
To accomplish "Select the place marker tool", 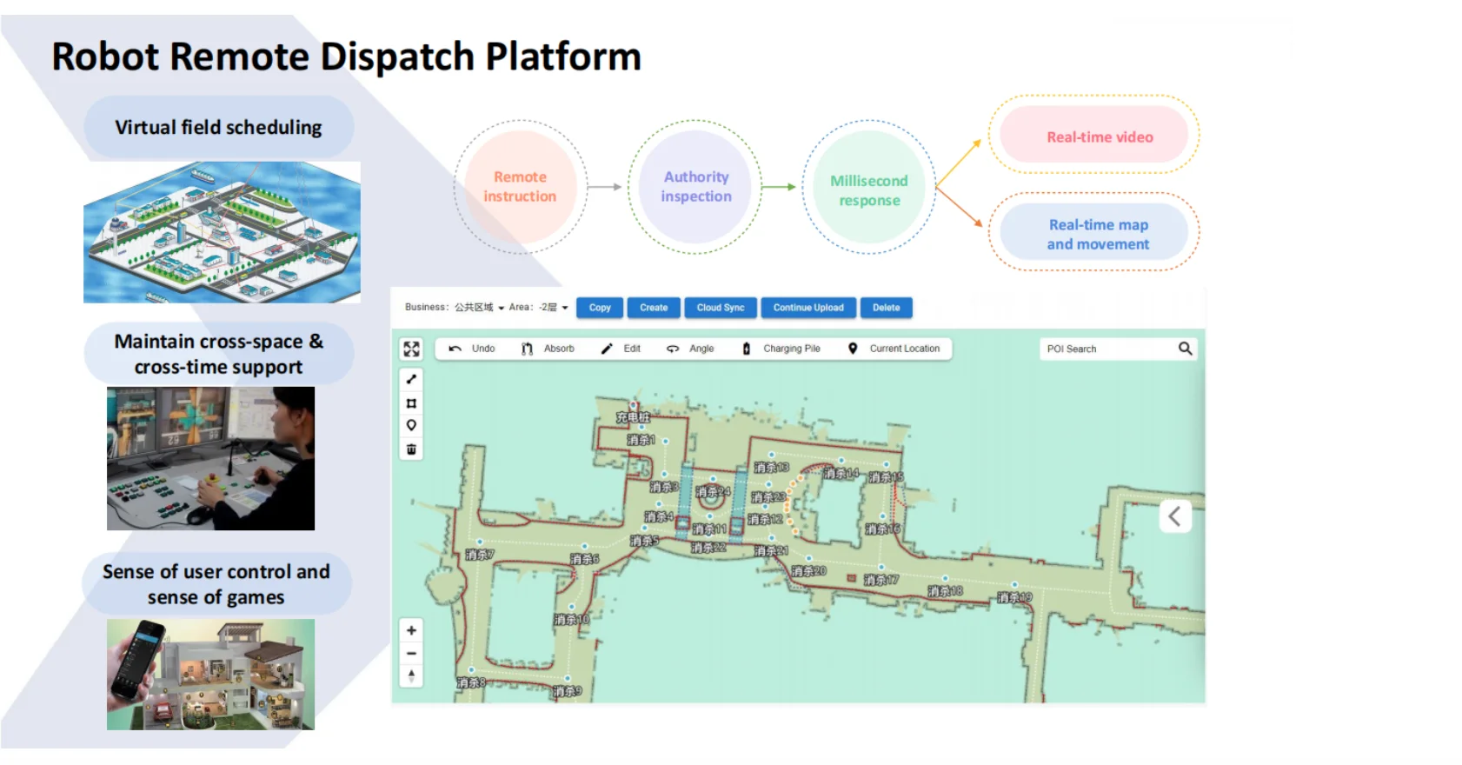I will (411, 425).
